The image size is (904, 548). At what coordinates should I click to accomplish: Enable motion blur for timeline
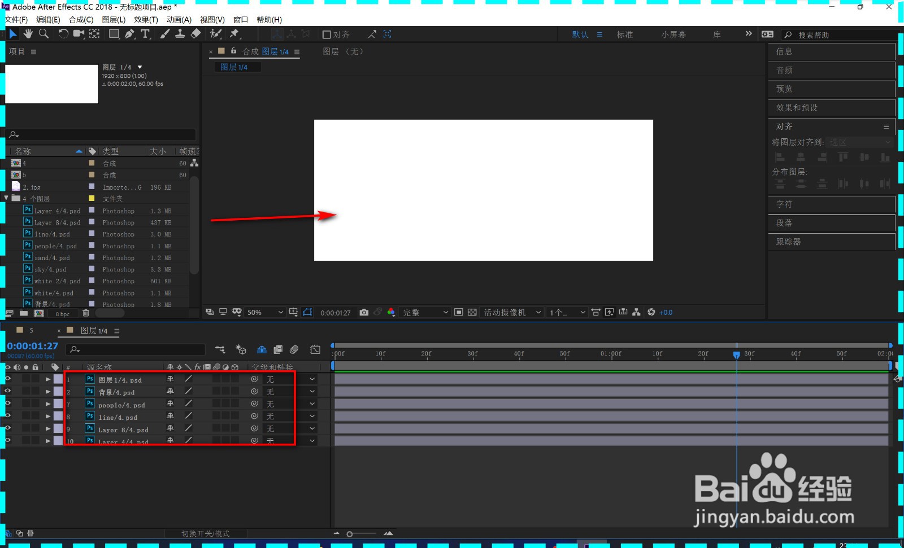click(294, 350)
